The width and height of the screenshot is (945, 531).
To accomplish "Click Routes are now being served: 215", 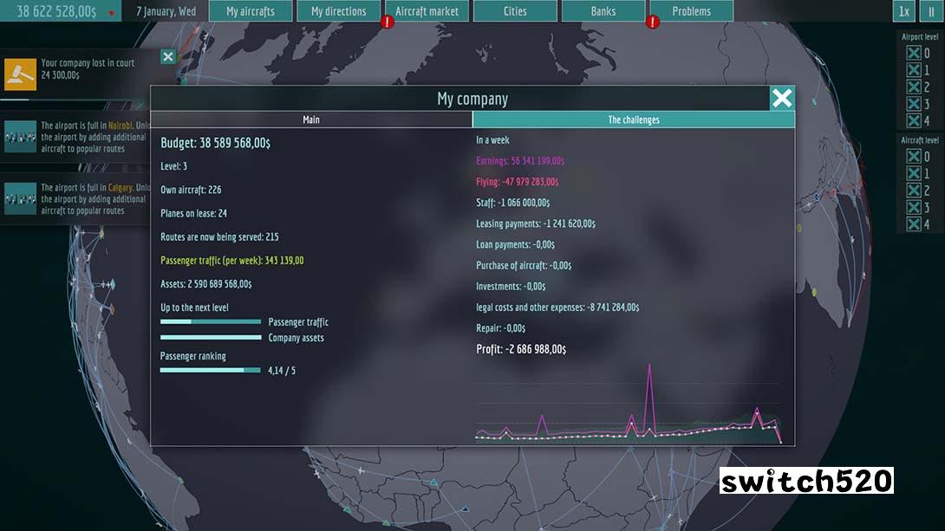I will 219,236.
